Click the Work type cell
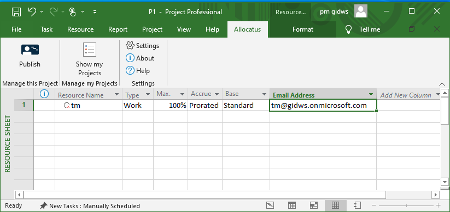 click(138, 105)
